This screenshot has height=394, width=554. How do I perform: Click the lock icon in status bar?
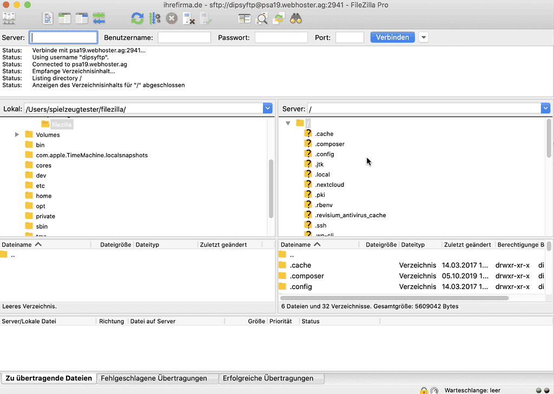(423, 390)
